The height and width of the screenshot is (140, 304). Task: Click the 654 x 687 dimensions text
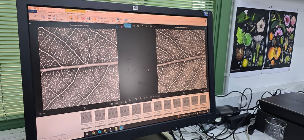pyautogui.click(x=149, y=97)
